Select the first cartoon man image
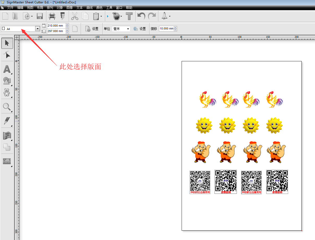Image resolution: width=315 pixels, height=240 pixels. click(201, 152)
